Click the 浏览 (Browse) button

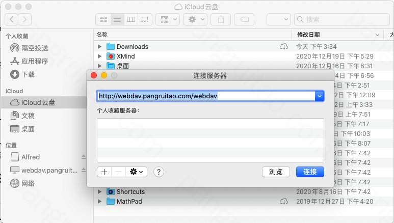pos(276,172)
